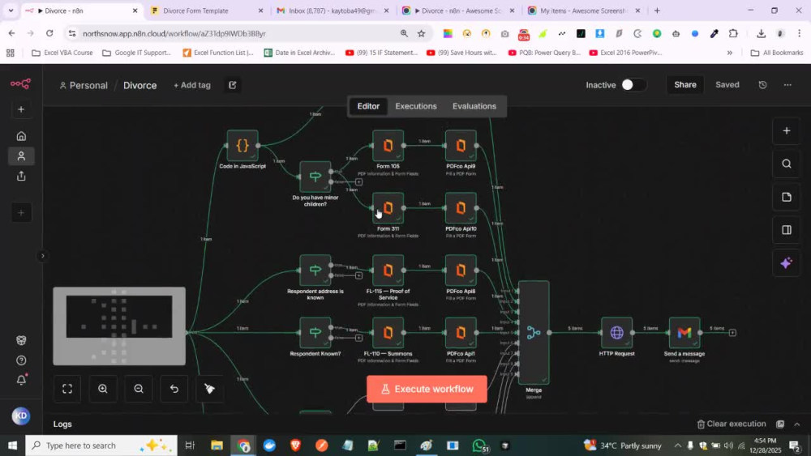
Task: Select the Form 105 node
Action: click(x=388, y=146)
